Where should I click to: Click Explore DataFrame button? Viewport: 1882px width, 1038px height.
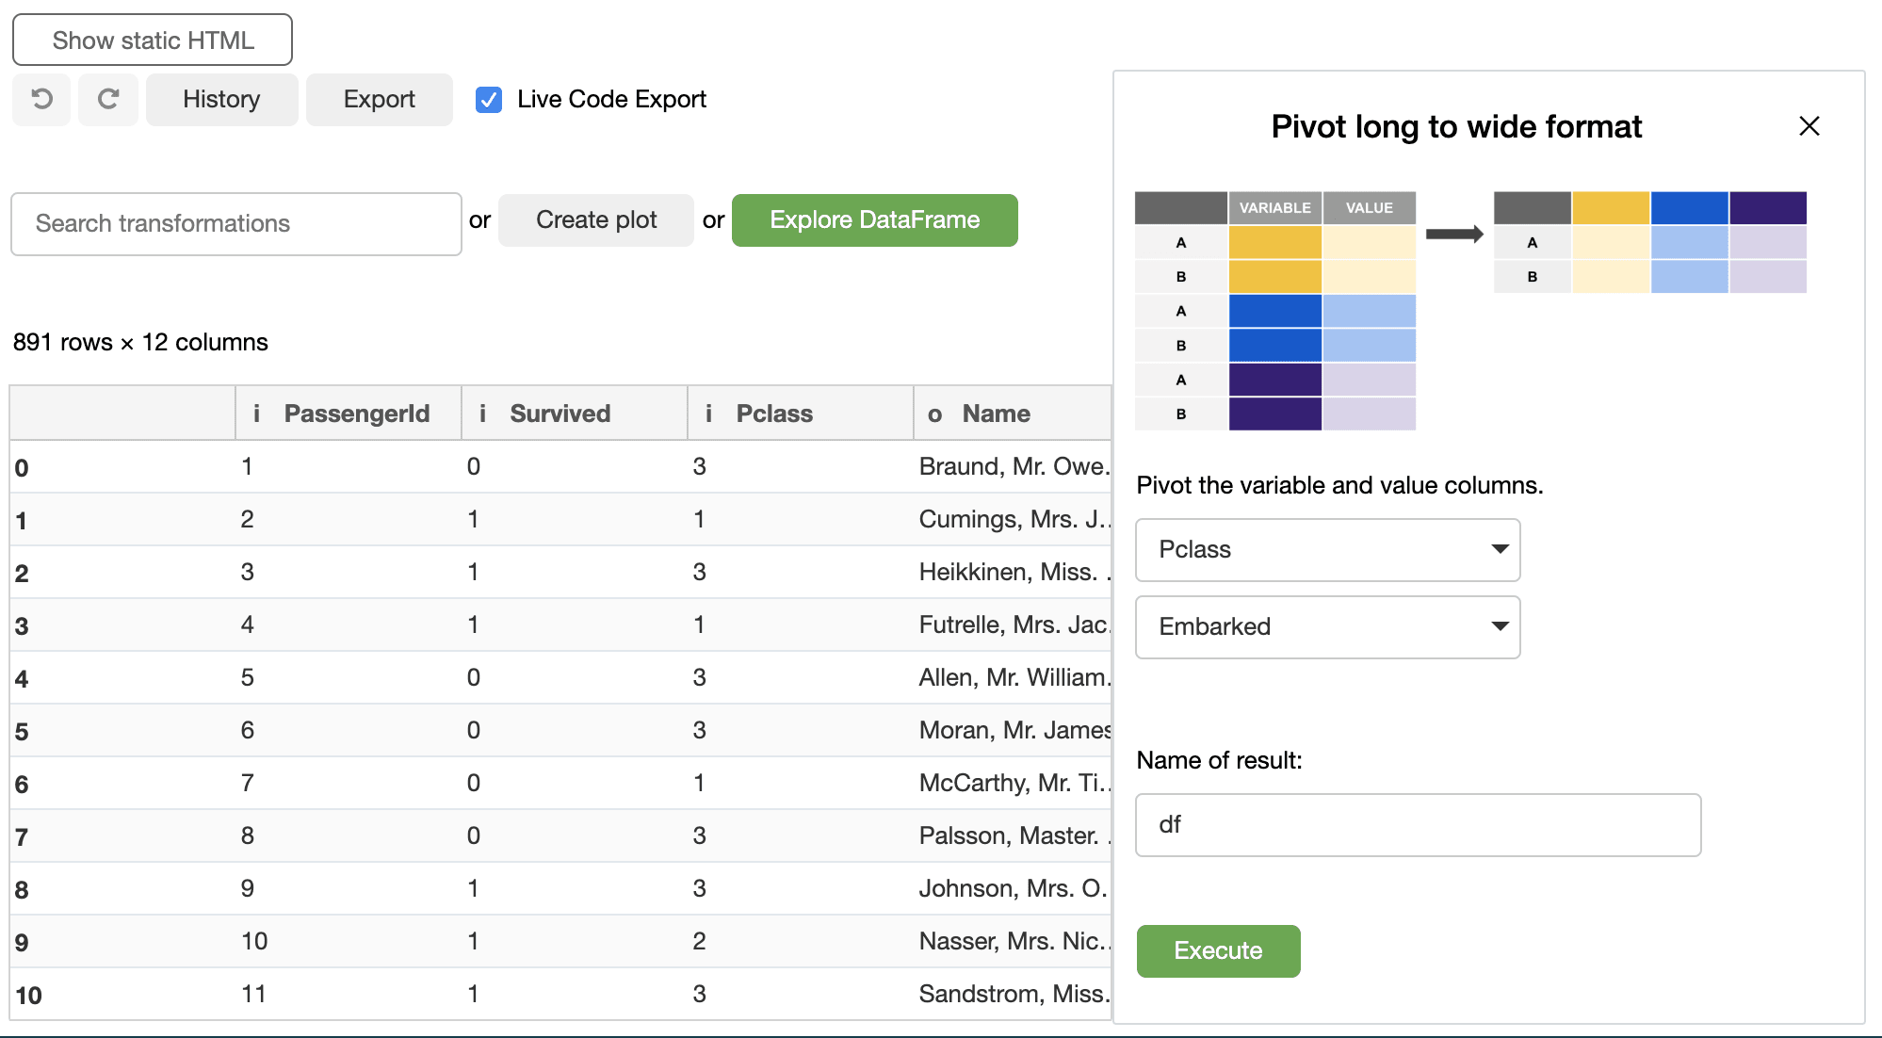(874, 219)
